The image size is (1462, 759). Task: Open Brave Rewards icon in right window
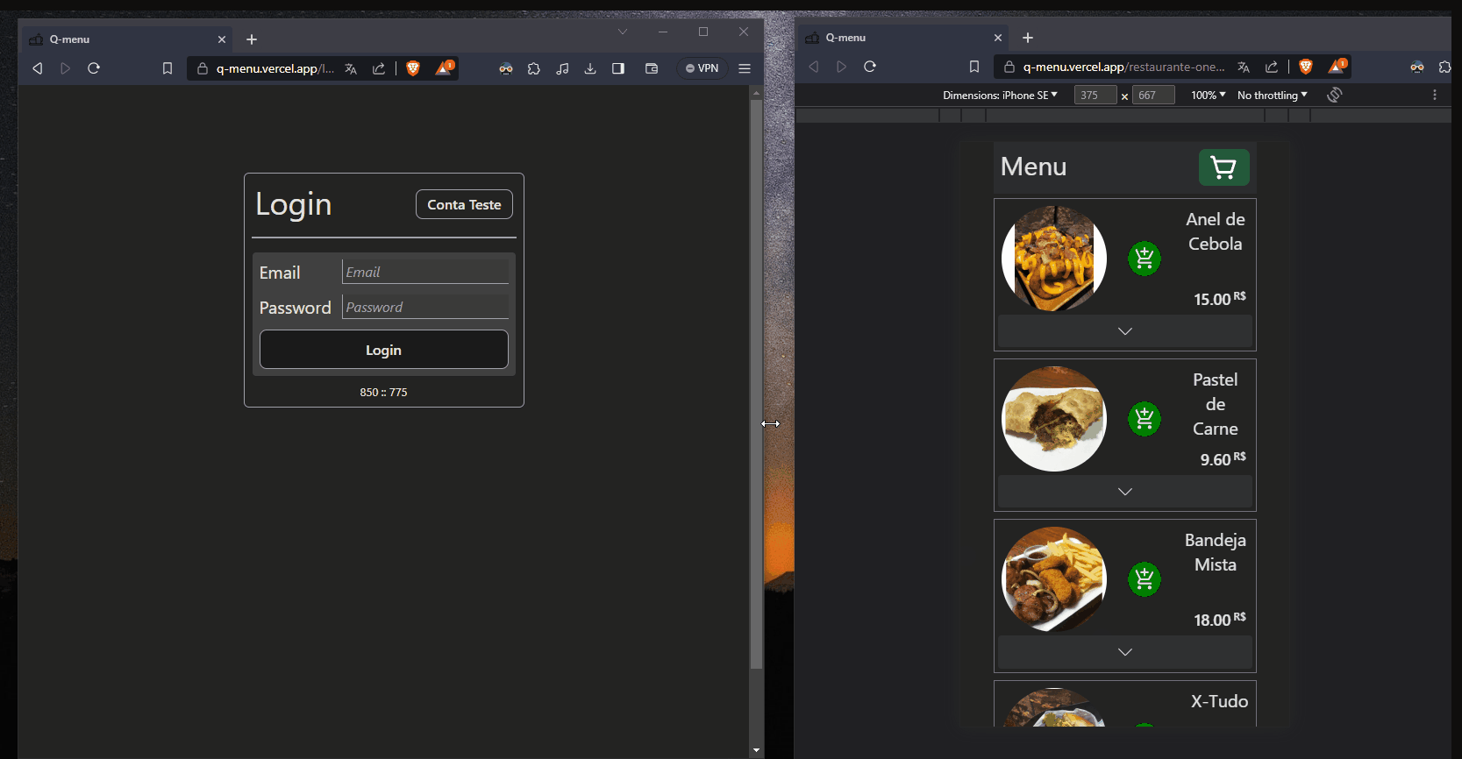point(1337,66)
